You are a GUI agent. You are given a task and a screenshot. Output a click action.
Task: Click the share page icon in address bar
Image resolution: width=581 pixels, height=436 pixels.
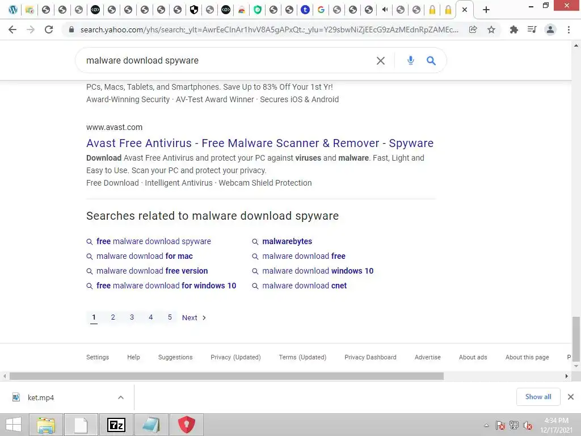click(x=473, y=30)
